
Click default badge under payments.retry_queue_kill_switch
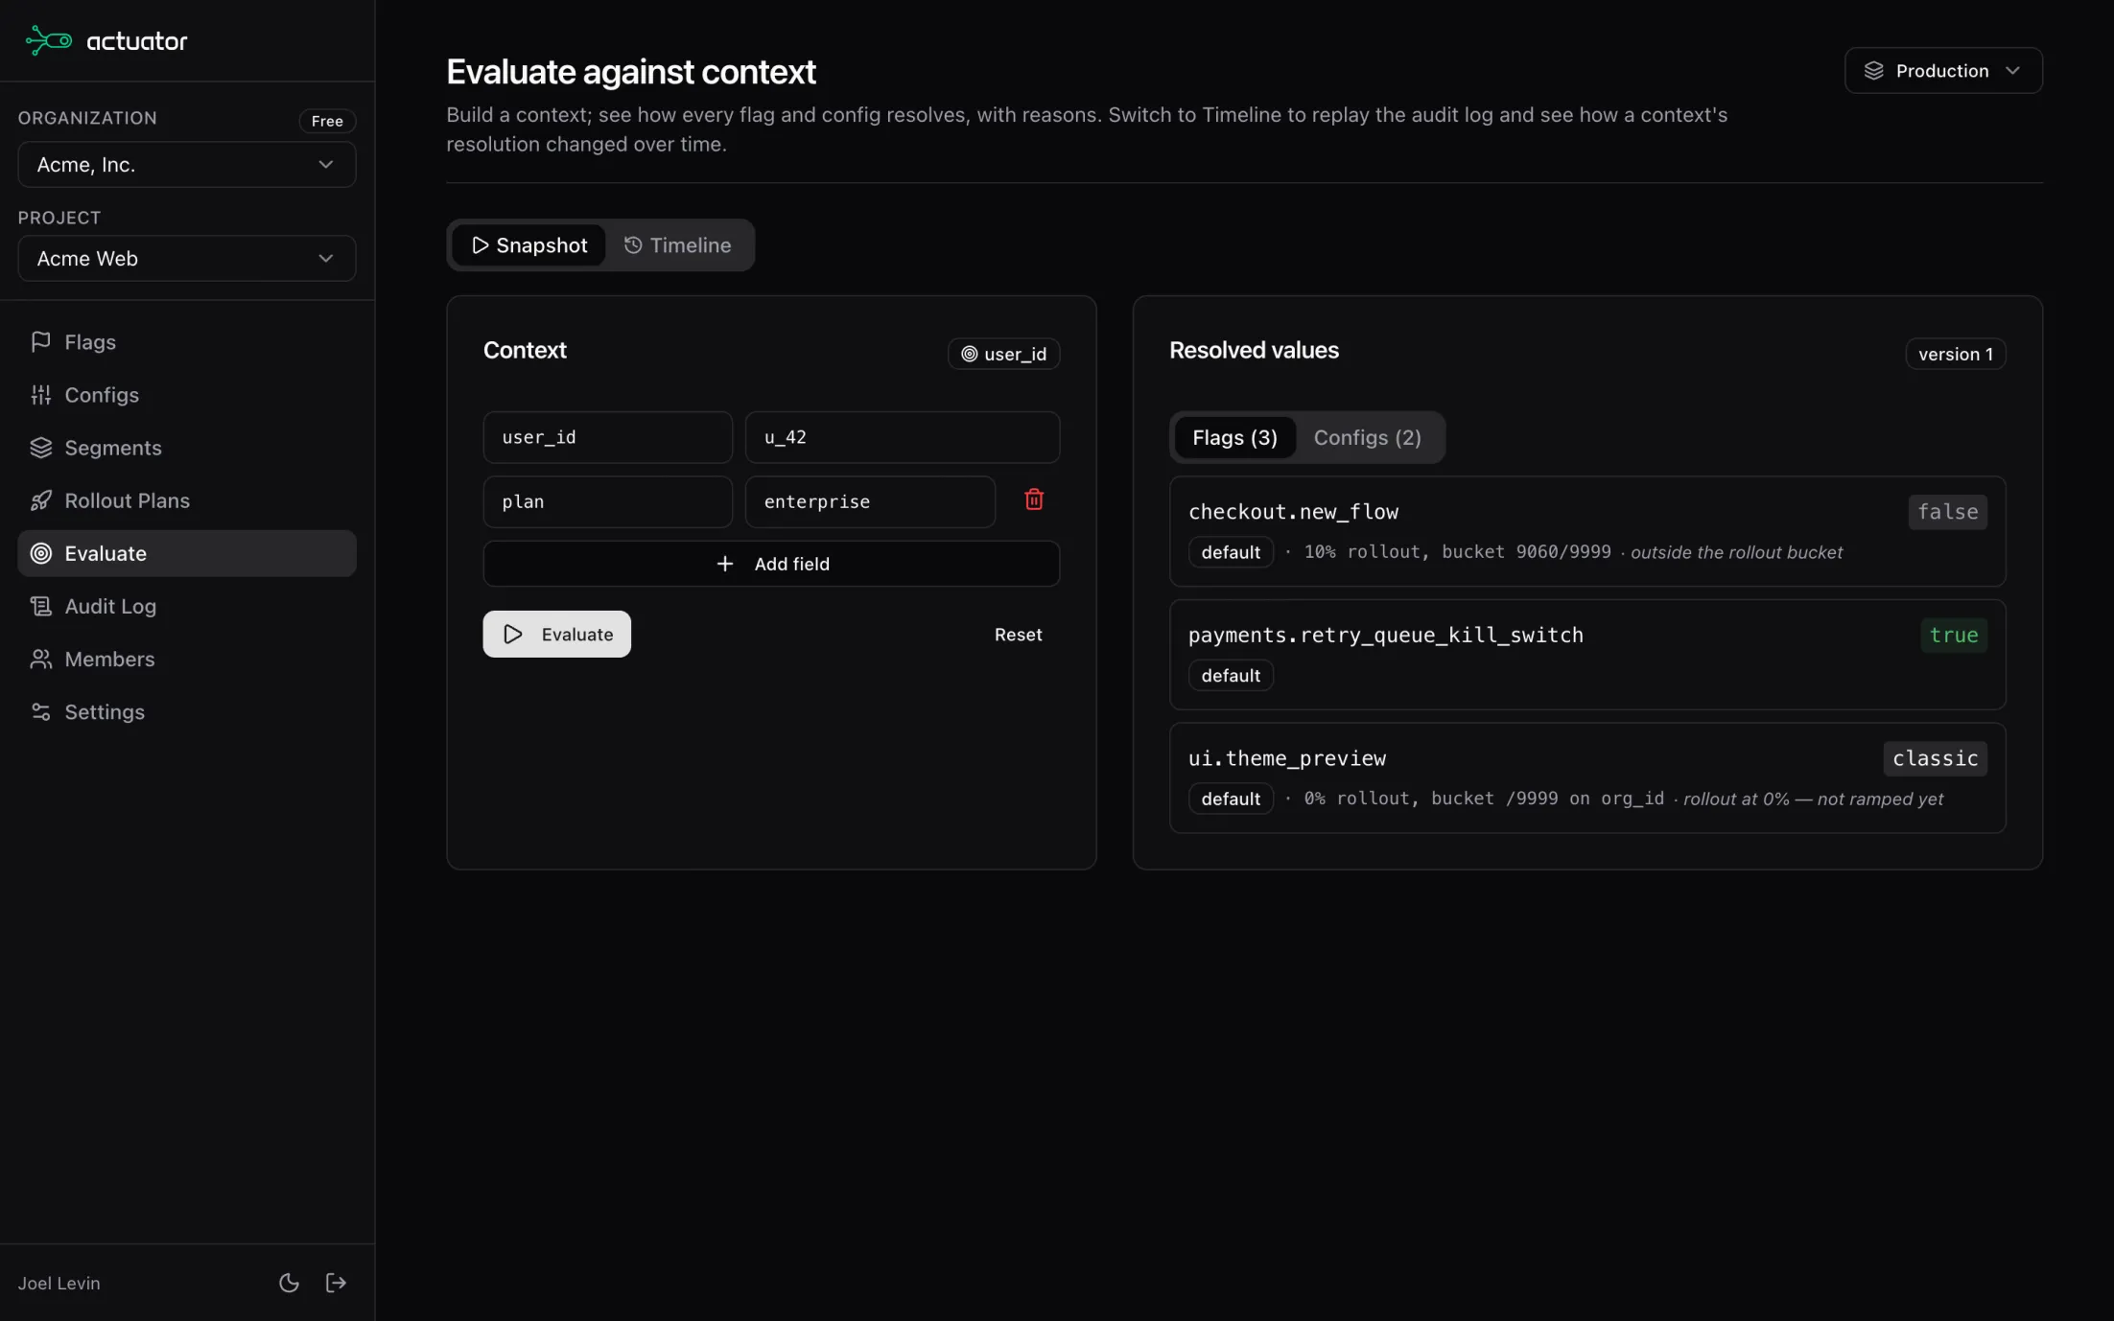click(1231, 675)
